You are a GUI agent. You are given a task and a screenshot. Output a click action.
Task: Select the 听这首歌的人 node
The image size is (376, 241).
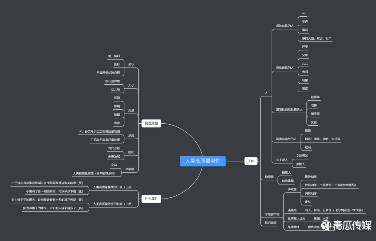284,68
